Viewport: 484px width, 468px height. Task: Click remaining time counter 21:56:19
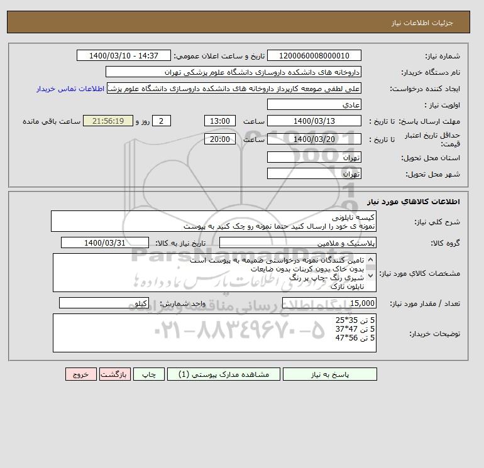click(x=108, y=121)
